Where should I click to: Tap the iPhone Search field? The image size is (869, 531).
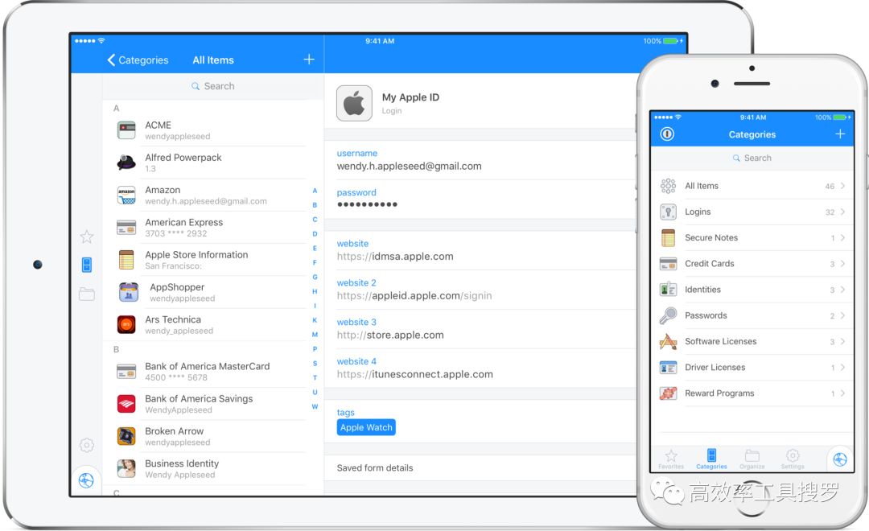[752, 158]
